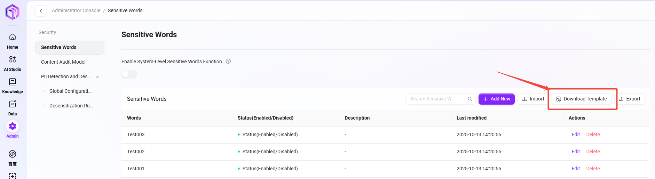Click the Download Template button
The image size is (655, 179).
tap(581, 99)
